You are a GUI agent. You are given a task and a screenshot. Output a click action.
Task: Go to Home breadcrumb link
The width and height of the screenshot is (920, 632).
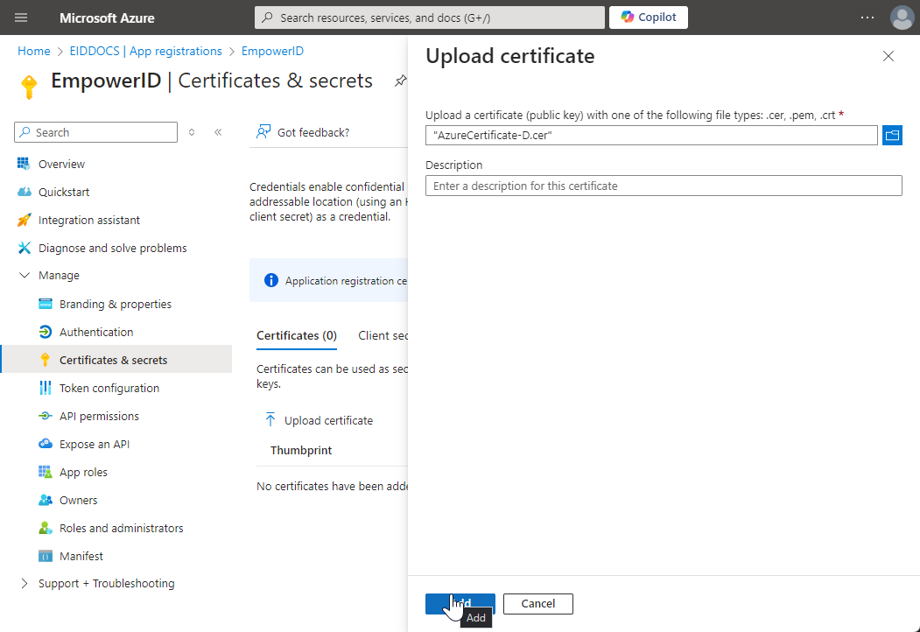(33, 52)
